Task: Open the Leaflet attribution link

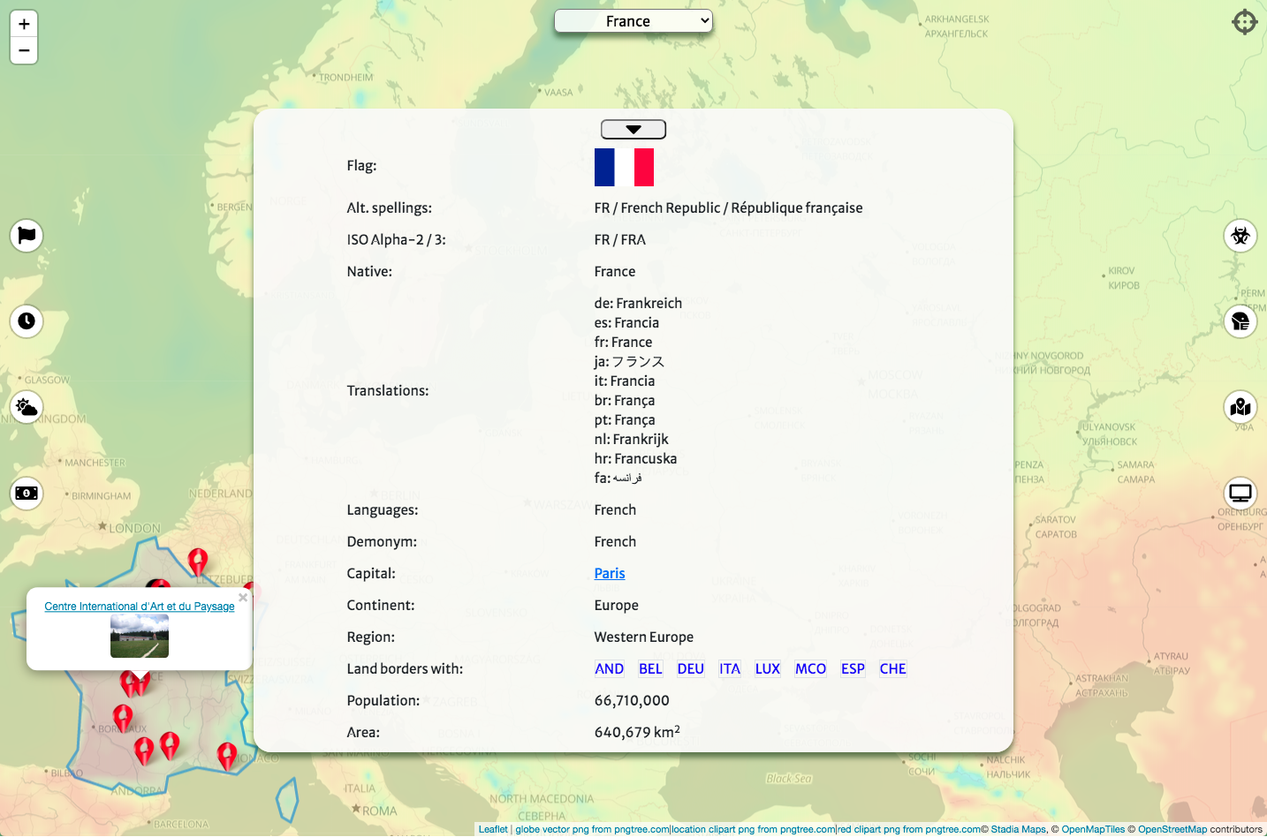Action: [x=493, y=829]
